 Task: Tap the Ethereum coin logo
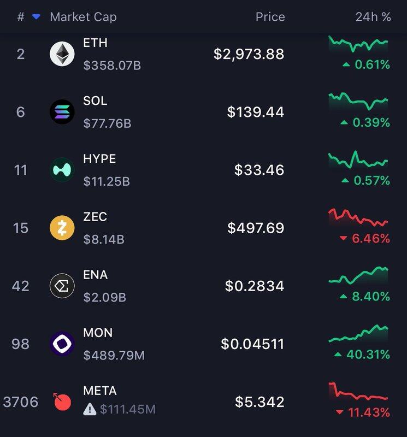[x=62, y=54]
